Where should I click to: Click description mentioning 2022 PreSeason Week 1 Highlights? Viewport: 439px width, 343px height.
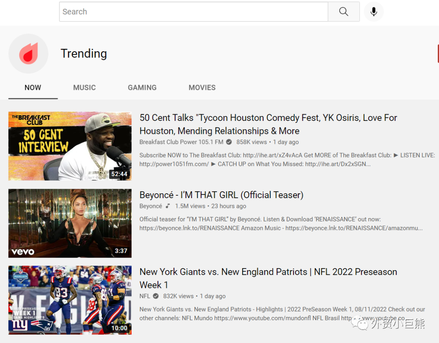coord(282,314)
